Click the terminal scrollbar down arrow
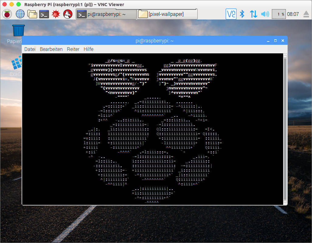312x243 pixels. [x=285, y=202]
